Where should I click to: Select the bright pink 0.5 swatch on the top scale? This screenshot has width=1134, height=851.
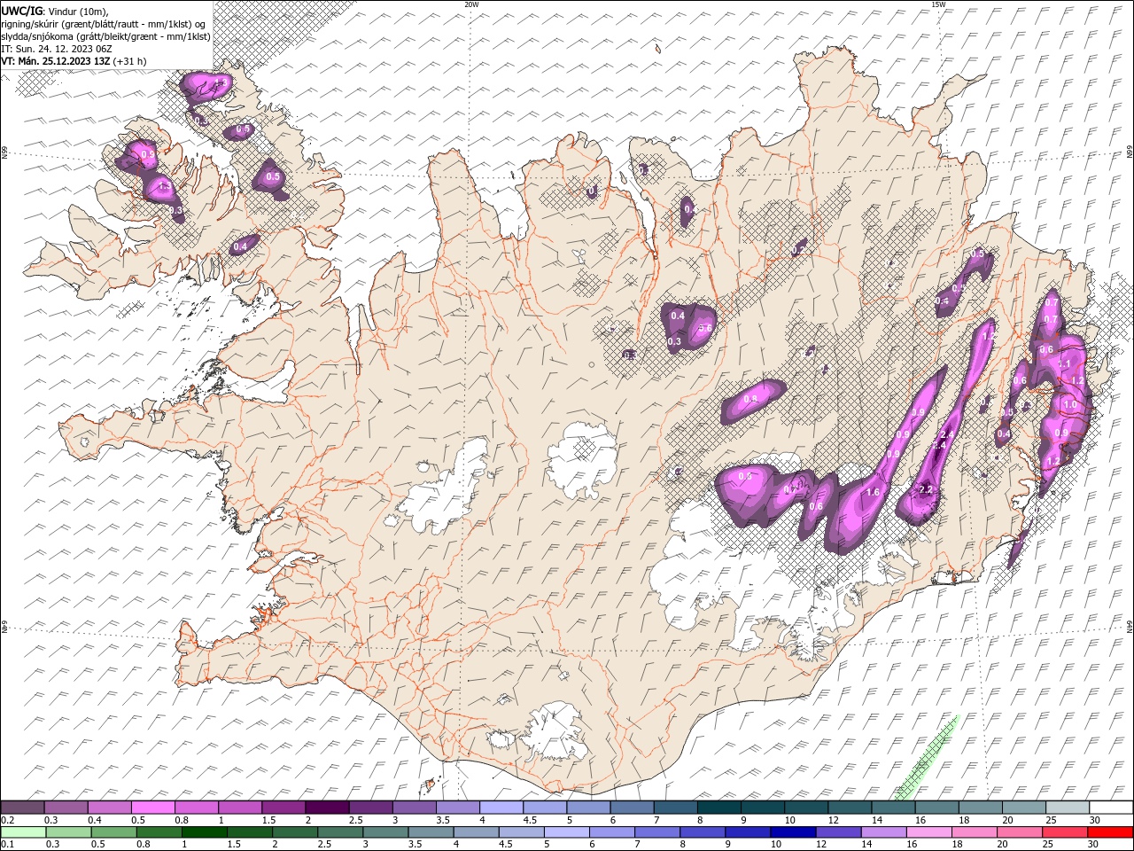pyautogui.click(x=153, y=808)
